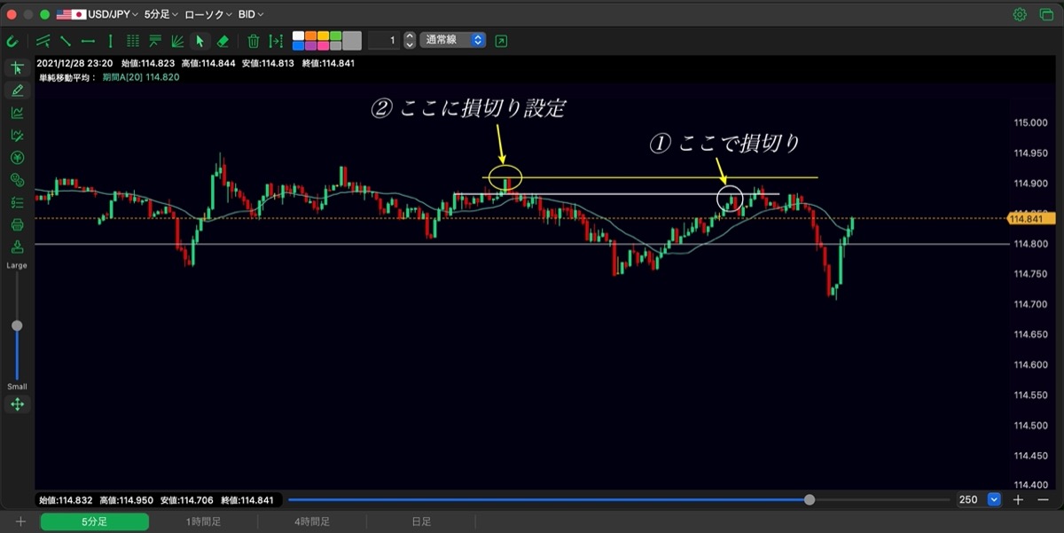Switch to the 日足 tab
Viewport: 1064px width, 533px height.
pos(421,521)
